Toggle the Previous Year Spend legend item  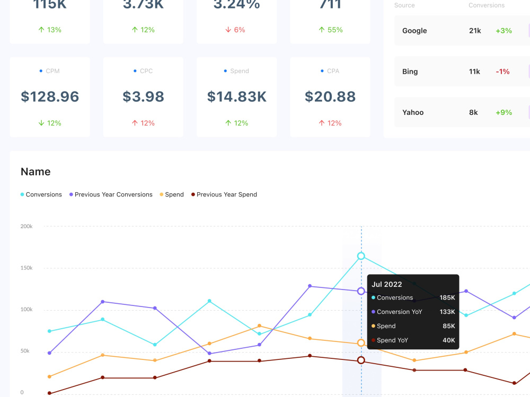[224, 194]
